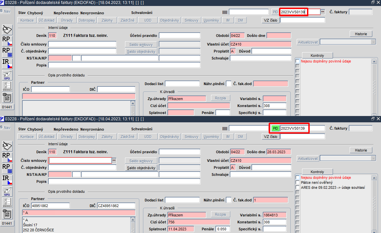Click Kontroly button in lower window
381x233 pixels.
pos(317,172)
